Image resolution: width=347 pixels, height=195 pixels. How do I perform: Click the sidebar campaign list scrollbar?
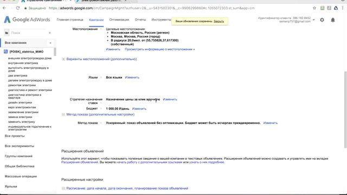[x=55, y=51]
